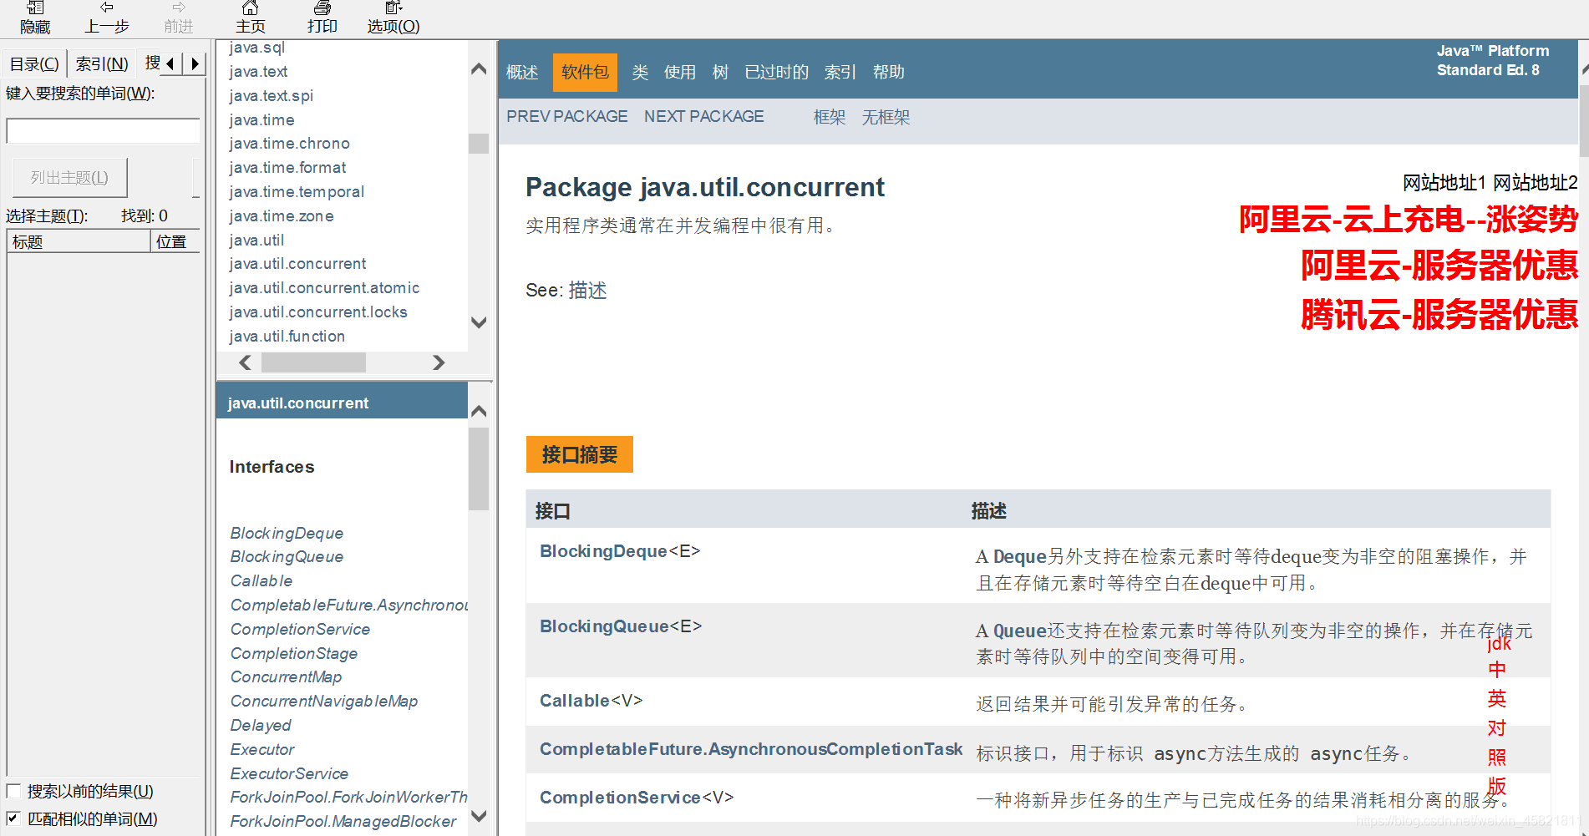Uncheck 匹配相似的单词 checkbox

click(13, 818)
